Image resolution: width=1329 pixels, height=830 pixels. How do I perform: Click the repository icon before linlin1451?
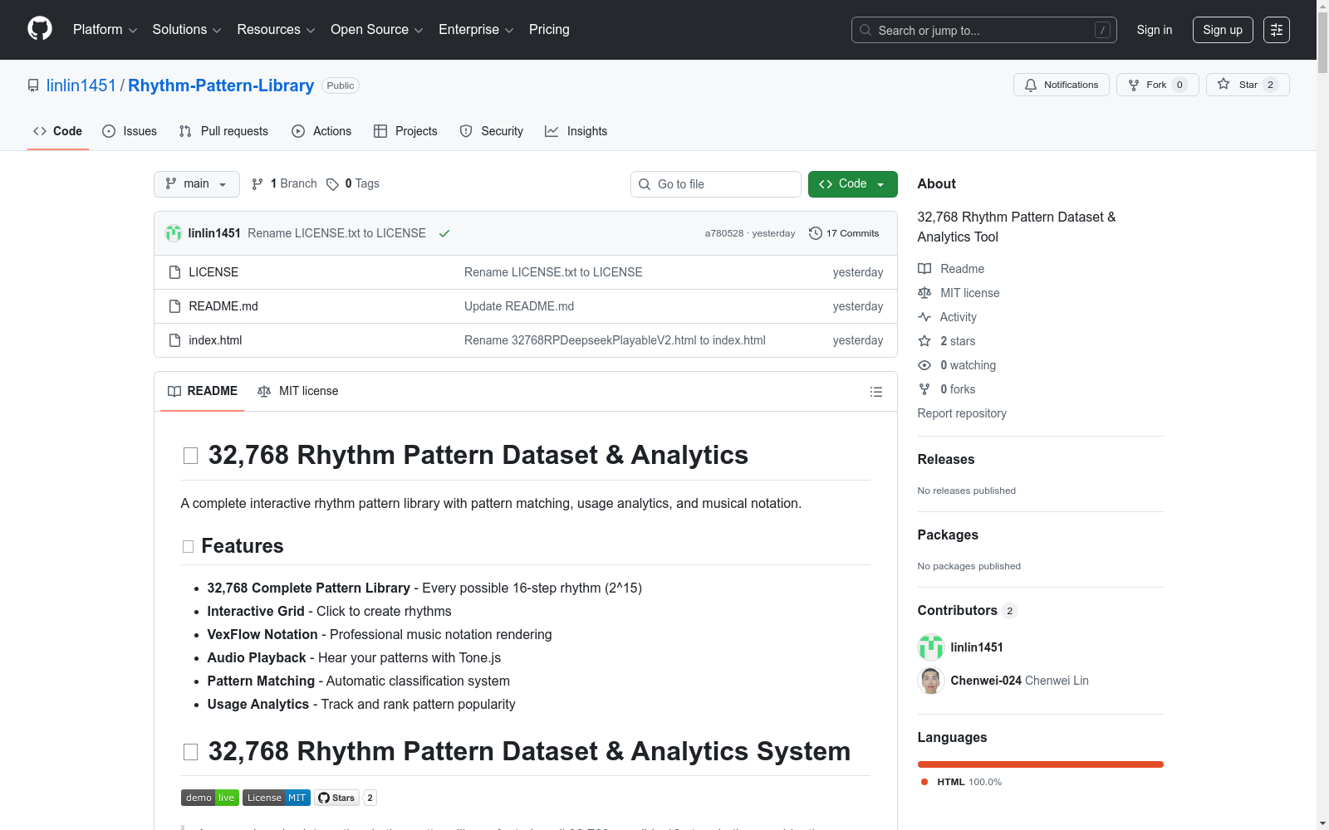pyautogui.click(x=33, y=85)
